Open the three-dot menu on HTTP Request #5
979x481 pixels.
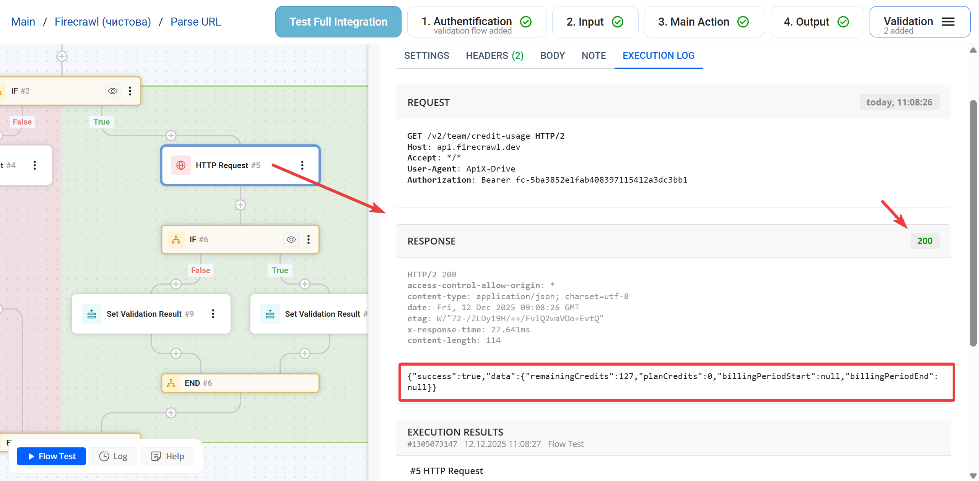tap(302, 165)
